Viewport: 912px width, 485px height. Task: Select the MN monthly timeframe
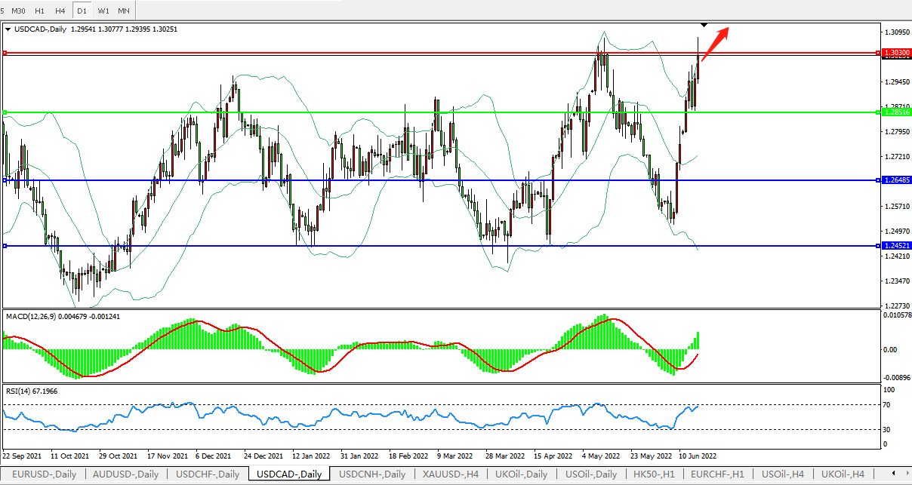[x=123, y=11]
